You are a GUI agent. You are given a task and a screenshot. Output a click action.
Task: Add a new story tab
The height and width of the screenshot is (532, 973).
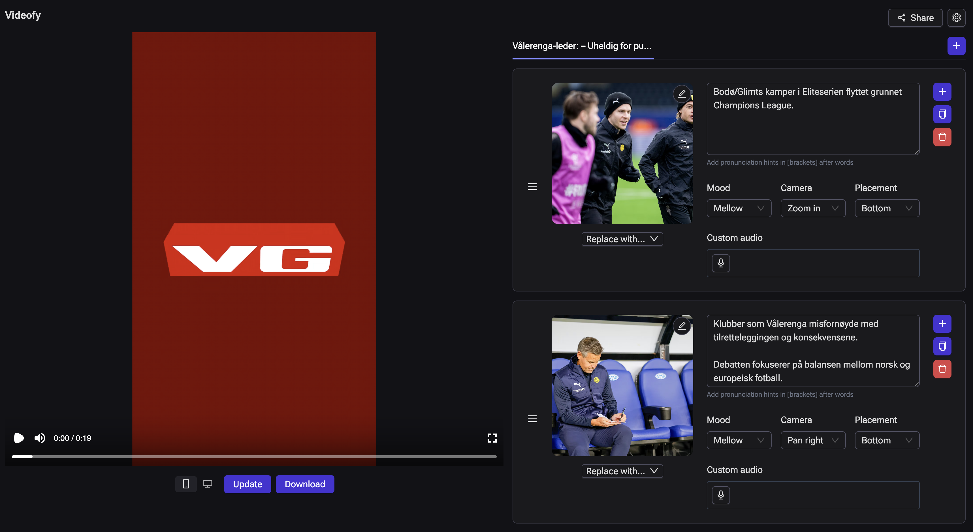click(956, 46)
